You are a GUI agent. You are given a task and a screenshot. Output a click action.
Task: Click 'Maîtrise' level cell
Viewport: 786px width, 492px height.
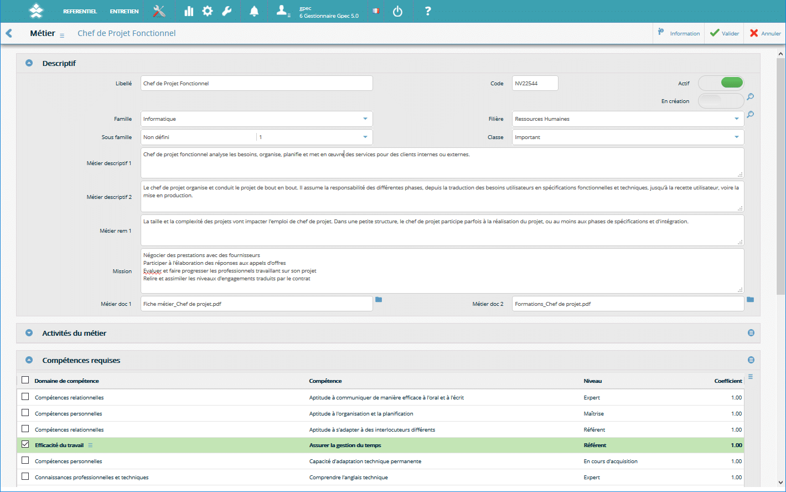pos(594,414)
